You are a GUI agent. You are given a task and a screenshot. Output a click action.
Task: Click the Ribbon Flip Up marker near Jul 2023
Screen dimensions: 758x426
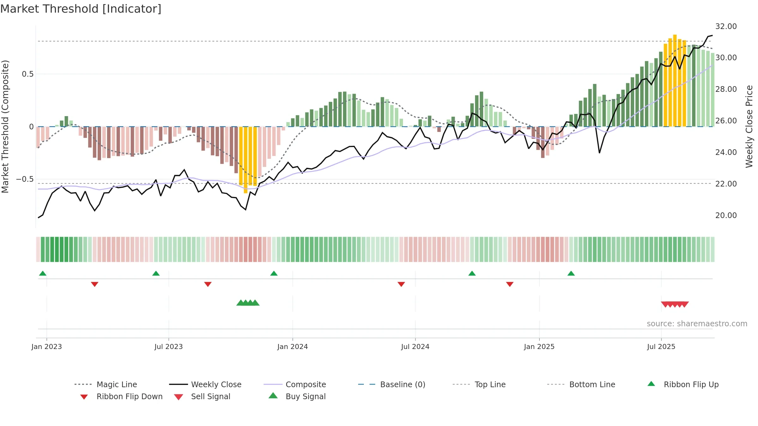156,273
